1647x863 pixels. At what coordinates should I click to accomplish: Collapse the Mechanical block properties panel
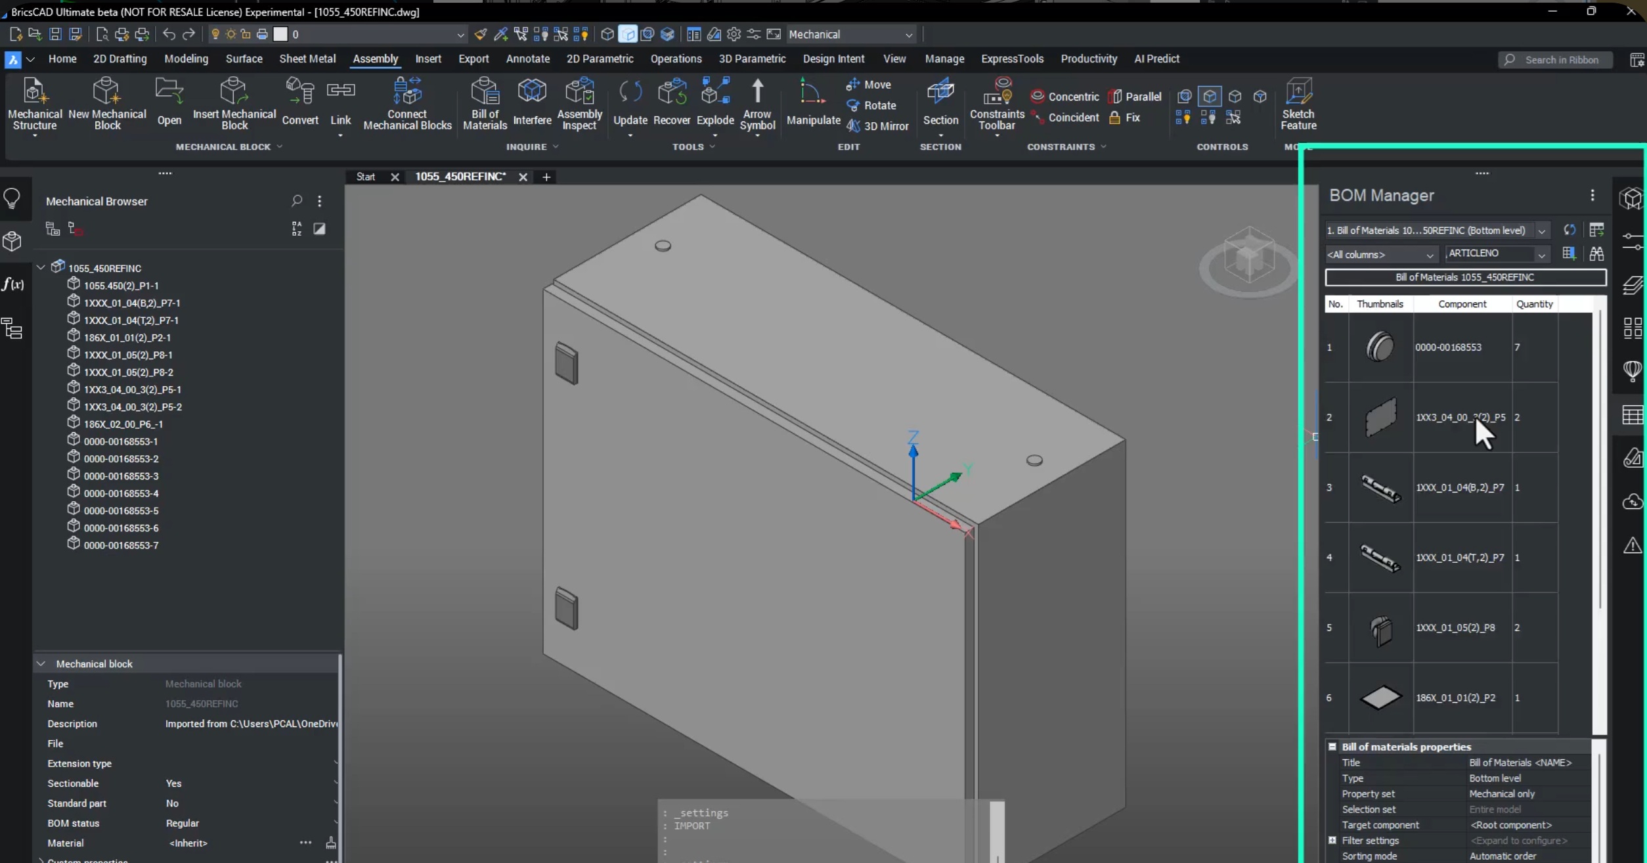pos(41,663)
